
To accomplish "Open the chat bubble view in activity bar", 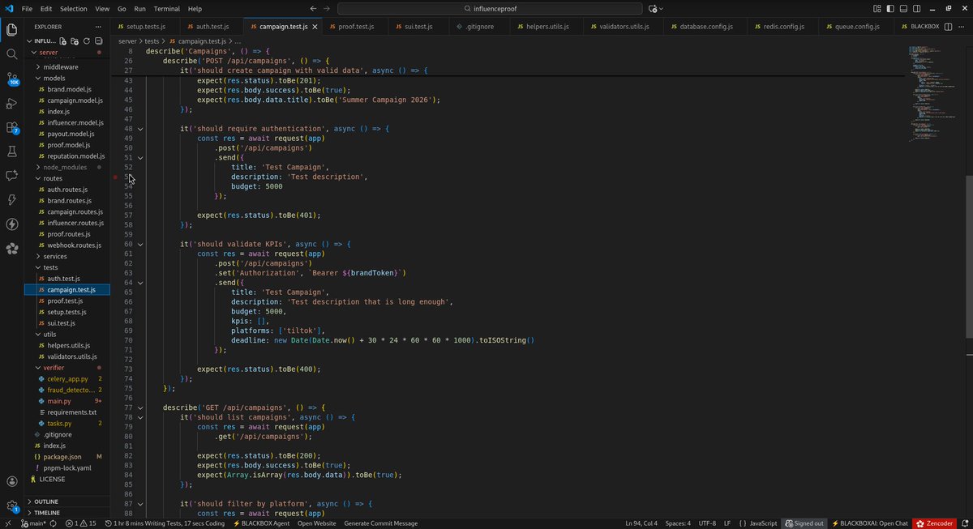I will tap(12, 176).
